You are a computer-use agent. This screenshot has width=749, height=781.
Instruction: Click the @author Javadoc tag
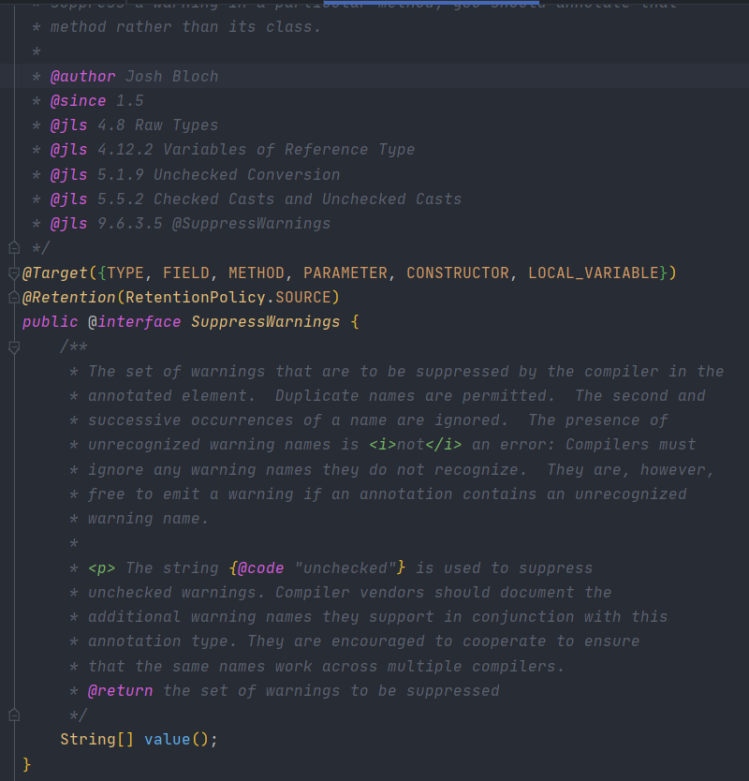(82, 76)
